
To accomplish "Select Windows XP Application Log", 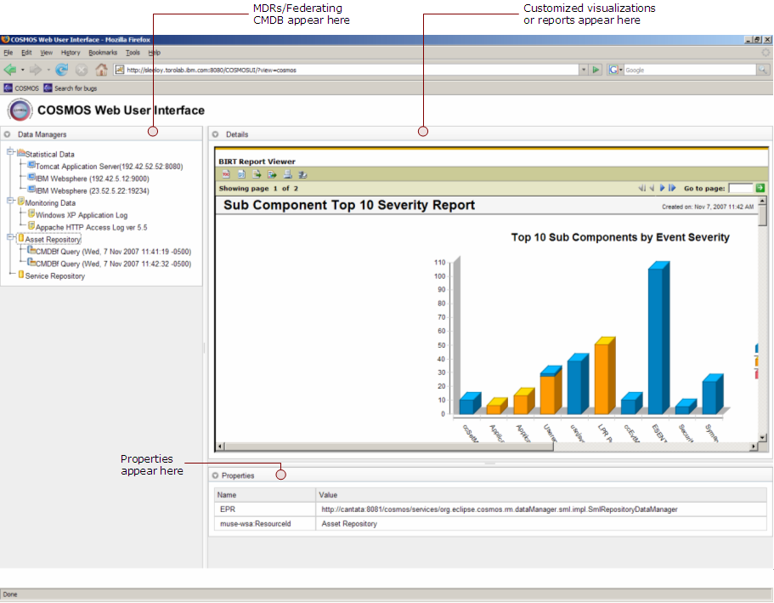I will (x=82, y=215).
